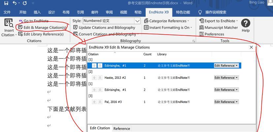Sort by the Library column header
The width and height of the screenshot is (273, 132).
(x=162, y=54)
